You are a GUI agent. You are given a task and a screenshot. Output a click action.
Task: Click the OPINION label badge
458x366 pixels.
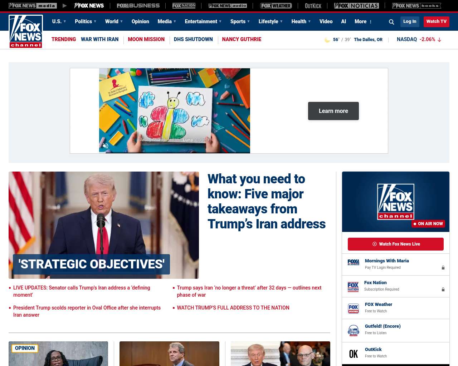[x=25, y=348]
